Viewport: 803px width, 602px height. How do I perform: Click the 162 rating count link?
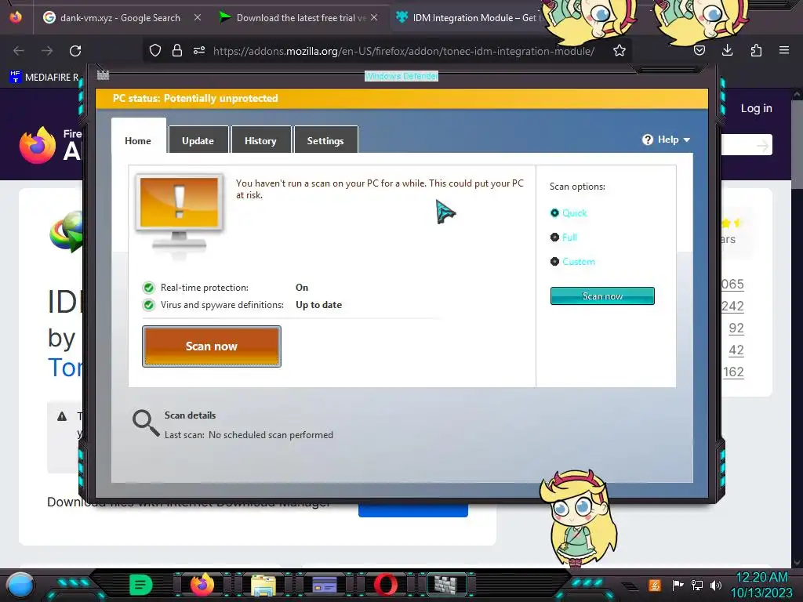click(x=733, y=372)
